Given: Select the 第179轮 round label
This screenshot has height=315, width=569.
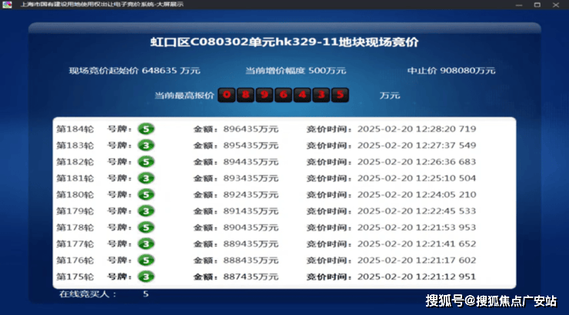Looking at the screenshot, I should coord(75,211).
